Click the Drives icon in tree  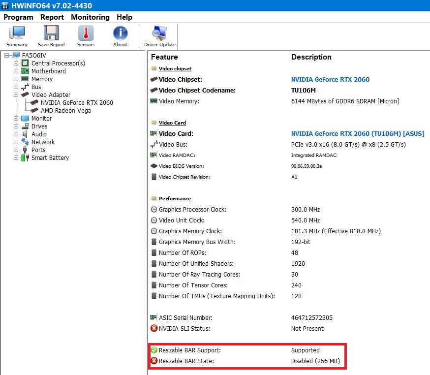point(25,126)
